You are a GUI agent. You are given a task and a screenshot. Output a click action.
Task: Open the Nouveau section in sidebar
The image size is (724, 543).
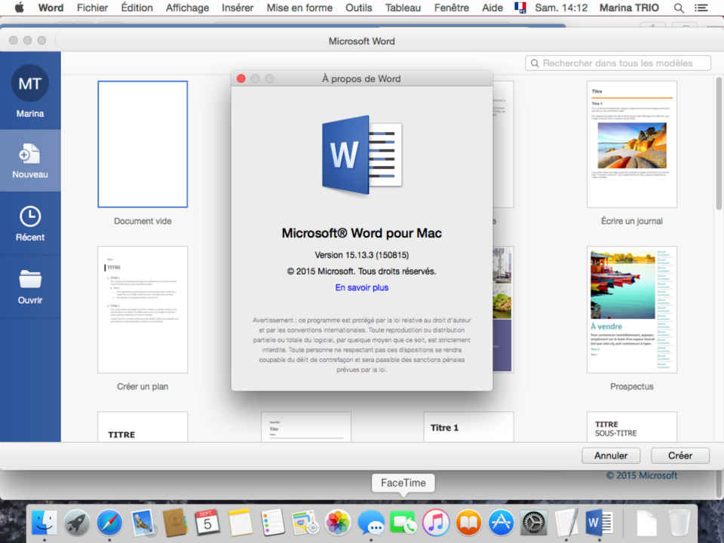(x=30, y=161)
